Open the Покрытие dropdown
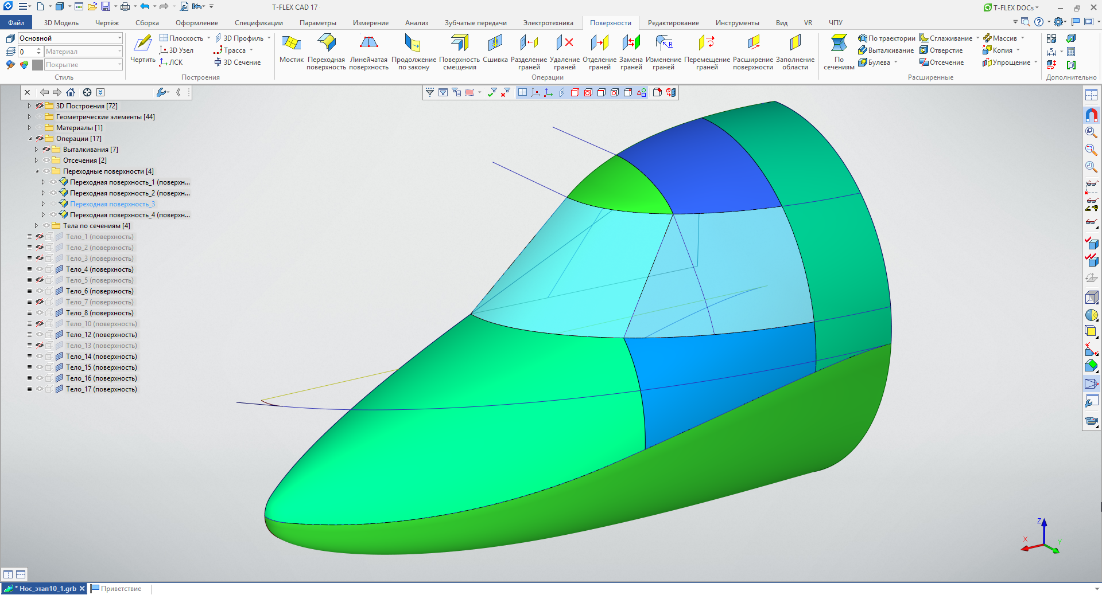 click(119, 65)
